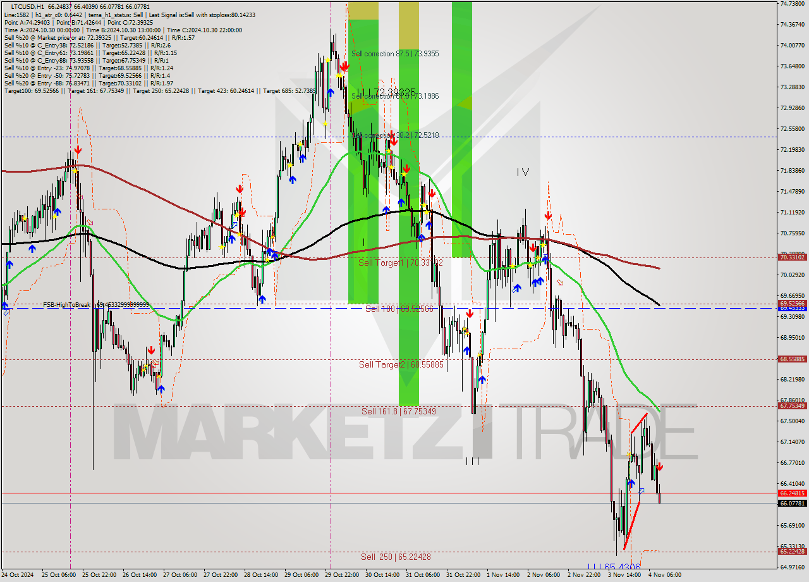
Task: Click the 'Sell %10 @ C_Entry61' row
Action: point(90,53)
